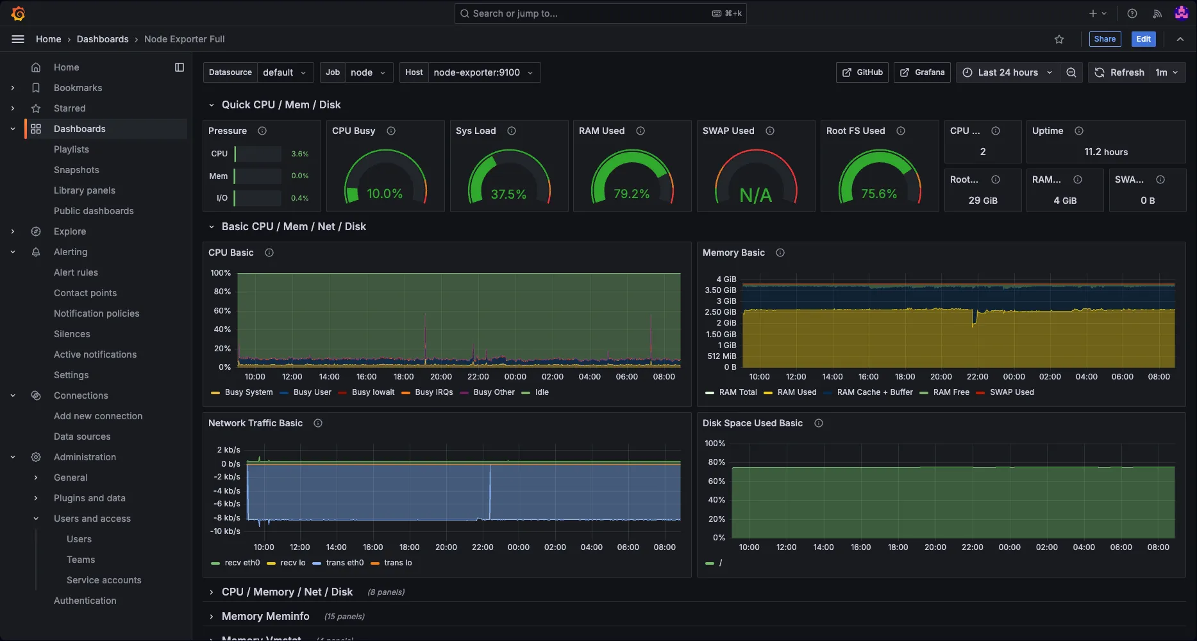This screenshot has height=641, width=1197.
Task: Open the GitHub external link
Action: 862,72
